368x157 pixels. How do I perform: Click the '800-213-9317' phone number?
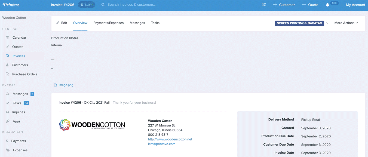158,135
